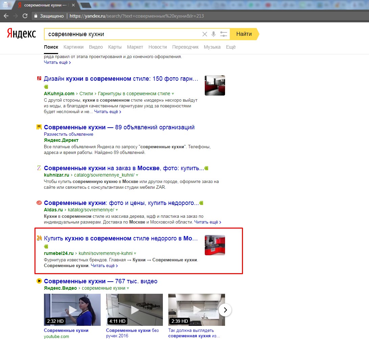The height and width of the screenshot is (339, 369).
Task: Click green tag icon under rumebel24 title
Action: (46, 246)
